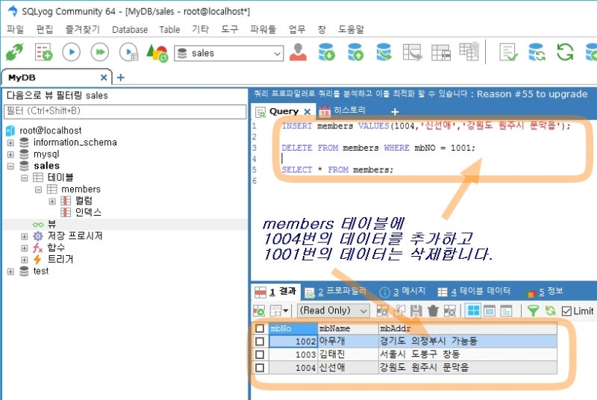Switch to the 3 메시지 tab

(402, 292)
